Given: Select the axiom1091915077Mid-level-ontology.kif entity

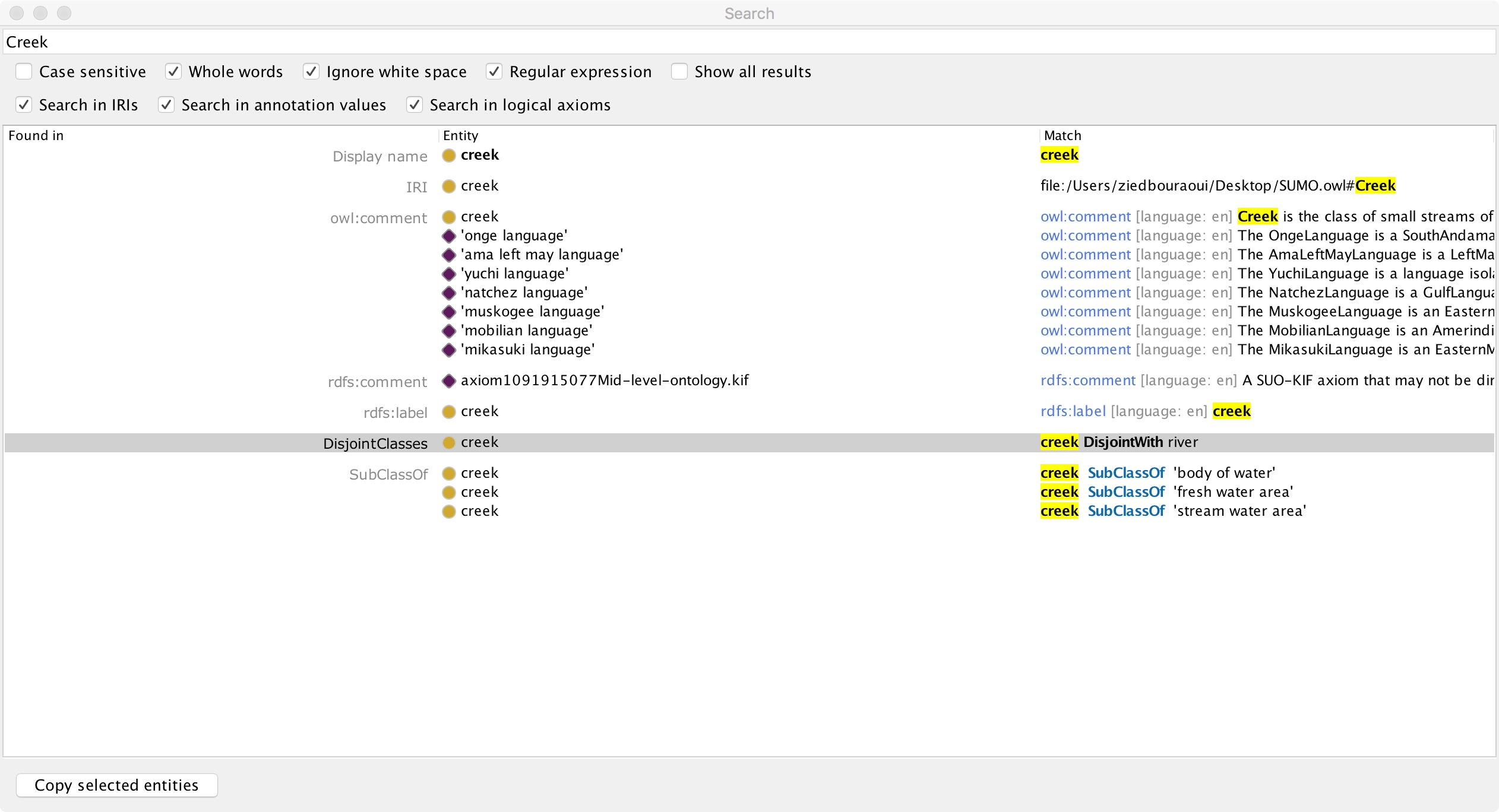Looking at the screenshot, I should pyautogui.click(x=605, y=380).
